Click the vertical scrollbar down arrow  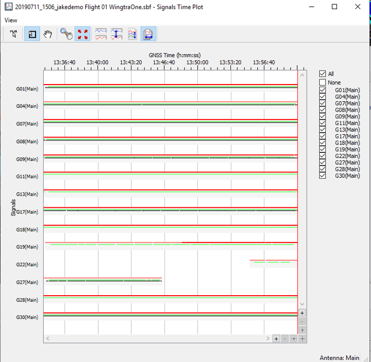click(x=302, y=304)
